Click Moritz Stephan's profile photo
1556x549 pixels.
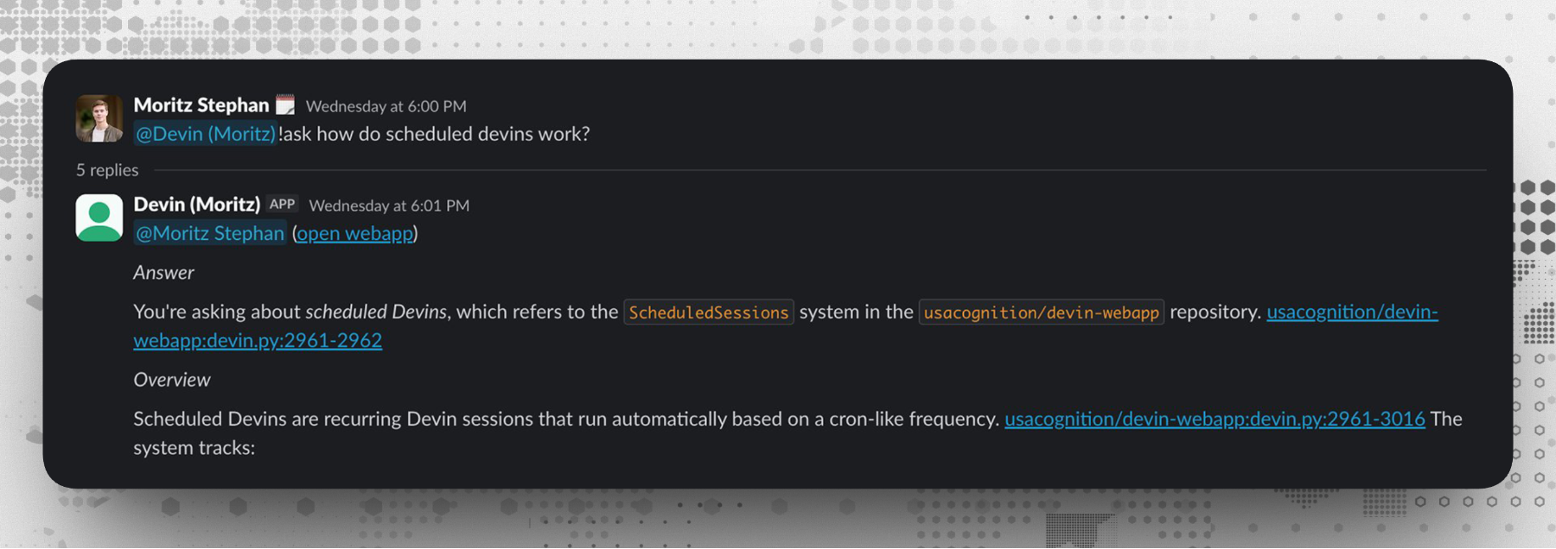pos(99,118)
